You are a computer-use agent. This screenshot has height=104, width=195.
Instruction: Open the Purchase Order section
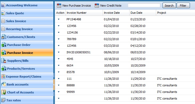point(27,45)
